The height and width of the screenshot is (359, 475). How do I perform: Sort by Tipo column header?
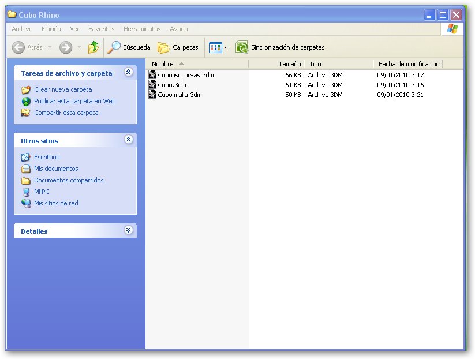click(x=339, y=64)
